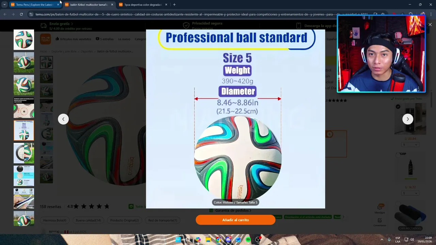Click the '158 reseñas' text

[50, 207]
